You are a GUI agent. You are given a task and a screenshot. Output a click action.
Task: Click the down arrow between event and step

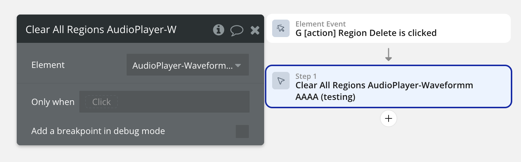click(x=388, y=54)
